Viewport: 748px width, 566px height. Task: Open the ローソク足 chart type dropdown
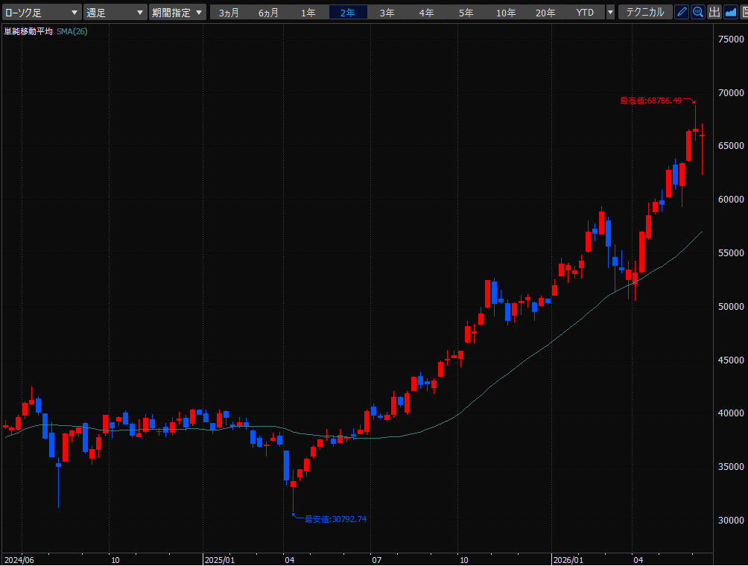(x=42, y=13)
